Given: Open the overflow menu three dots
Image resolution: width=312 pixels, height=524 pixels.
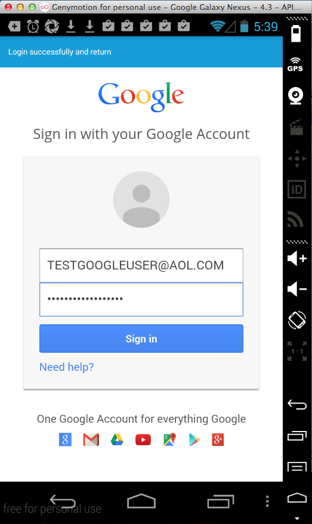Looking at the screenshot, I should (267, 501).
